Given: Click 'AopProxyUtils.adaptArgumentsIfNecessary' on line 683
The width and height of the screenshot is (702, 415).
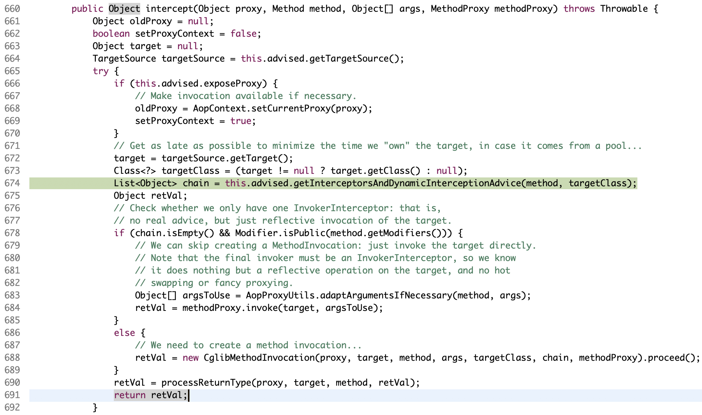Looking at the screenshot, I should pos(349,295).
